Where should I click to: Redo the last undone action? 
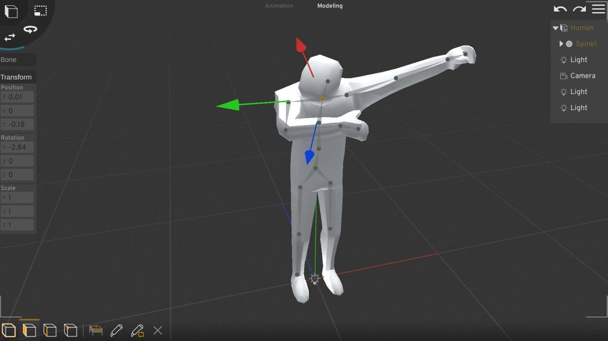pos(579,9)
